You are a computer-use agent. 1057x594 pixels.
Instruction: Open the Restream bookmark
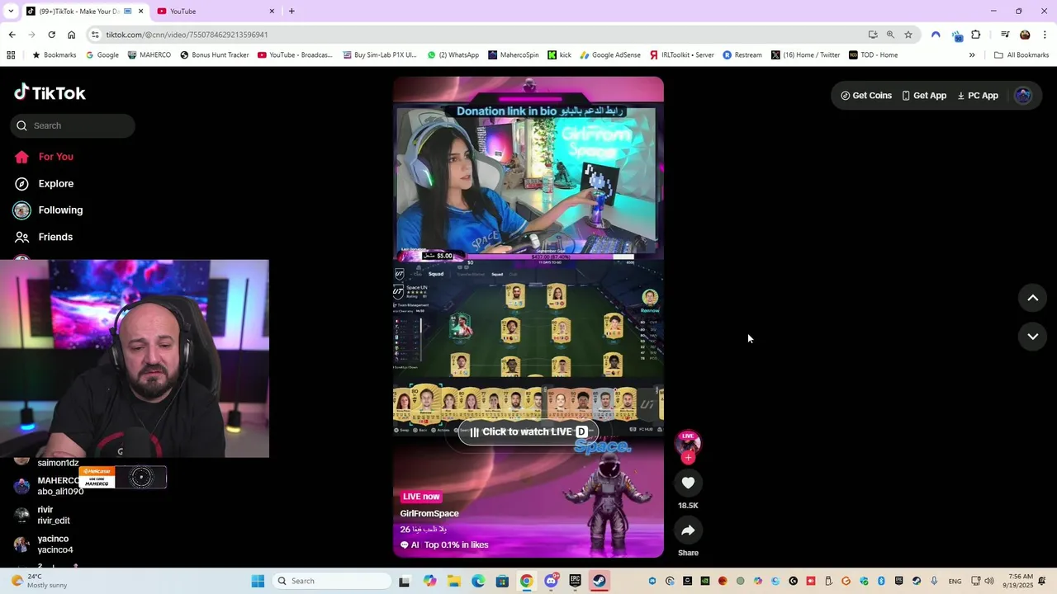(742, 55)
